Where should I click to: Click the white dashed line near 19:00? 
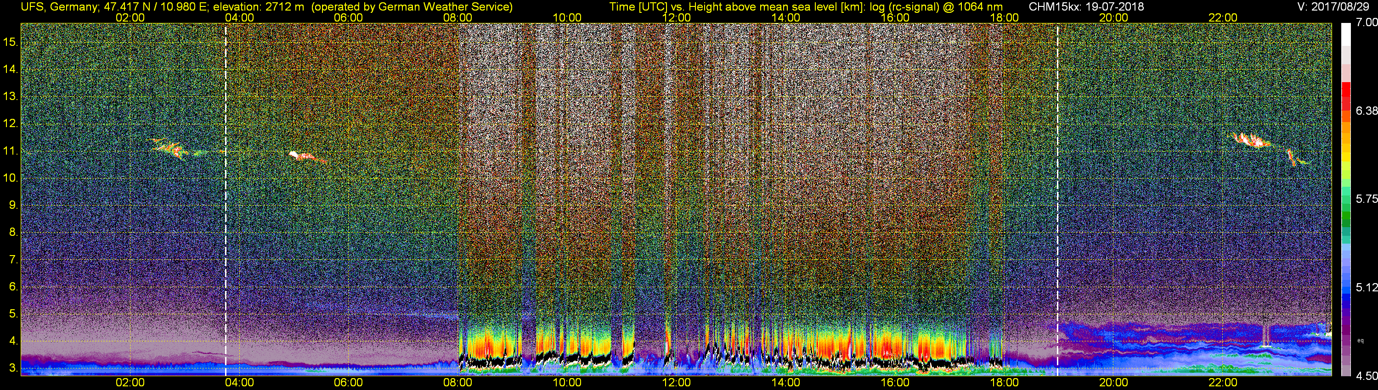point(1057,214)
